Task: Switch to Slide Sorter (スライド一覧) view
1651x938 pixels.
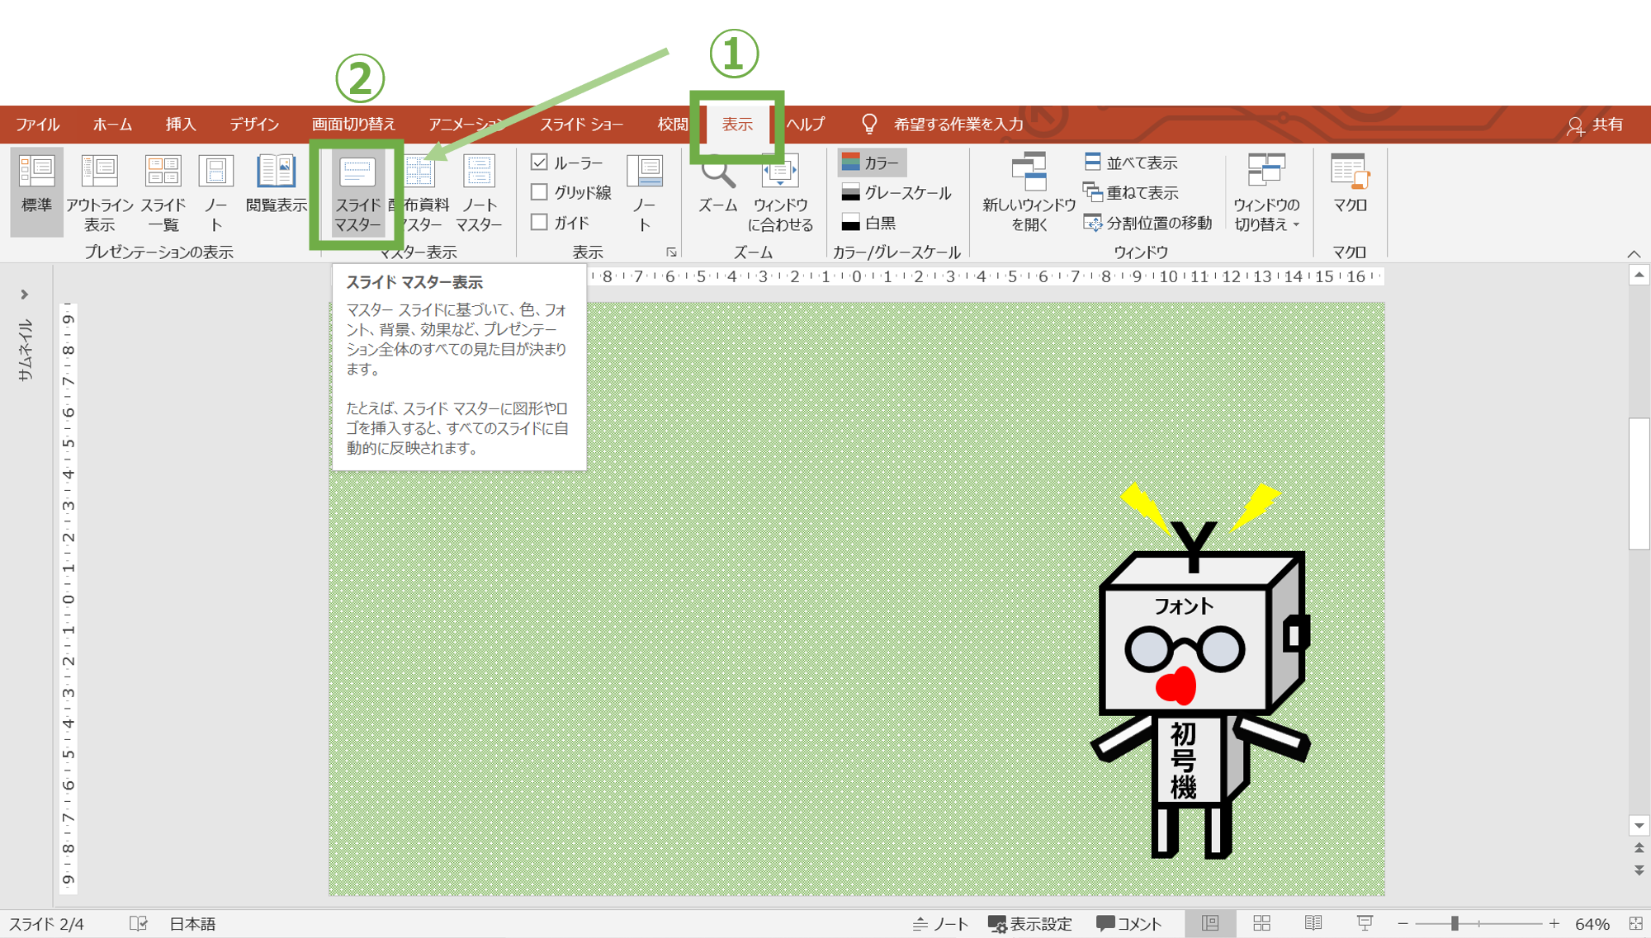Action: (x=163, y=173)
